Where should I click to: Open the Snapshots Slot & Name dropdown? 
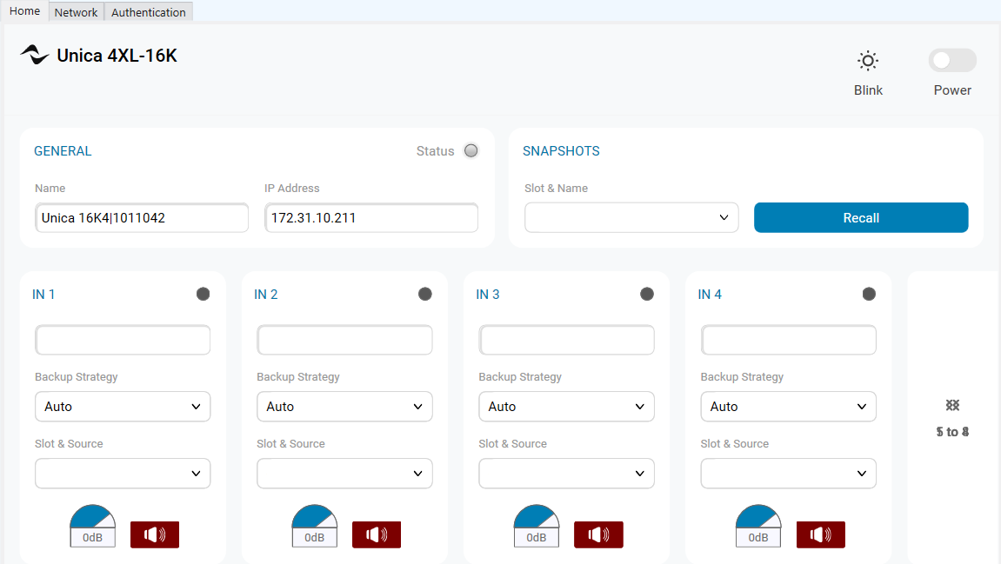coord(631,217)
